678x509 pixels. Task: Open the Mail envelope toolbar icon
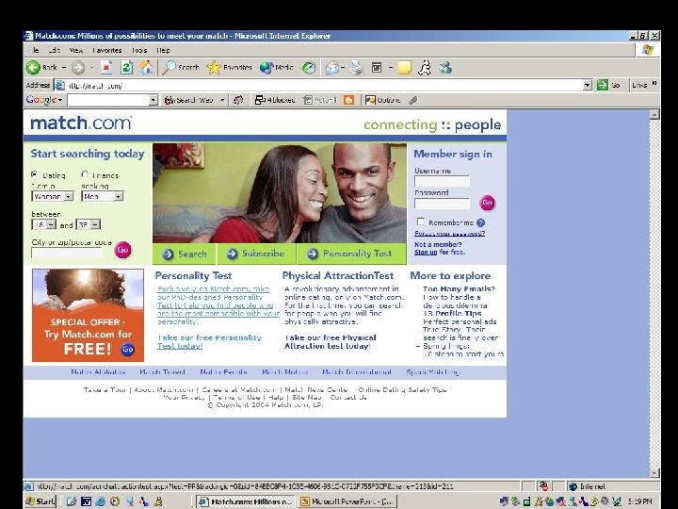click(x=332, y=68)
